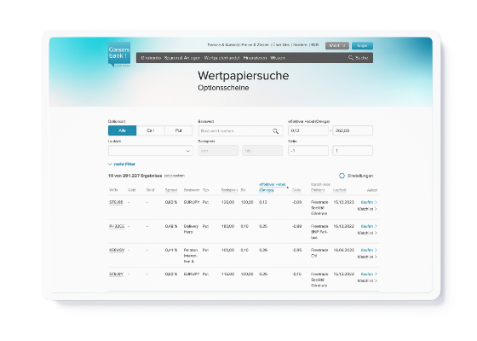Click Watchlist in the Delivery Hero row
Image resolution: width=477 pixels, height=341 pixels.
click(367, 233)
